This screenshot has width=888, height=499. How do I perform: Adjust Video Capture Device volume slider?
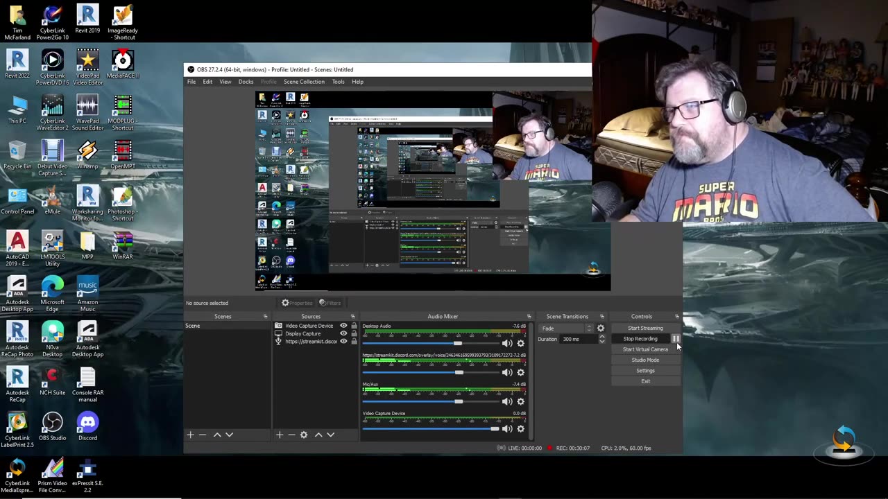430,428
